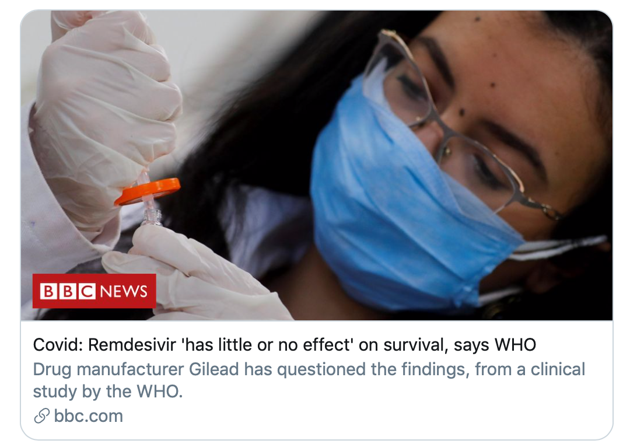Click the 'C' block in the BBC logo
The width and height of the screenshot is (630, 447).
tap(87, 291)
